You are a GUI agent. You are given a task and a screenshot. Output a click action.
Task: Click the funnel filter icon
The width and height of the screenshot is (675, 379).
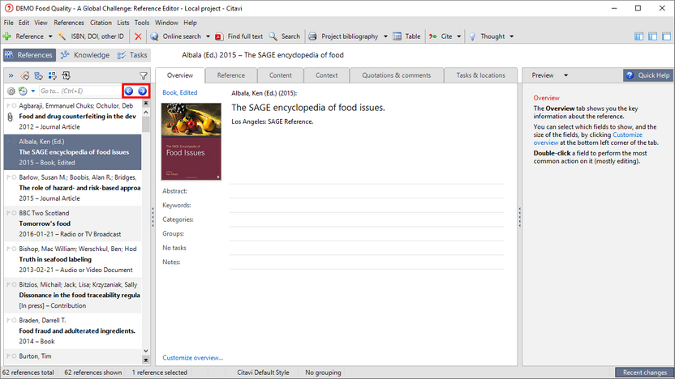(x=144, y=76)
